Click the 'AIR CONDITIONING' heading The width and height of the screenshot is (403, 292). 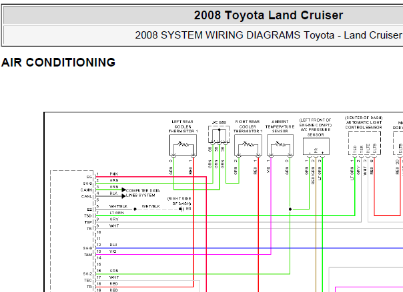[58, 63]
